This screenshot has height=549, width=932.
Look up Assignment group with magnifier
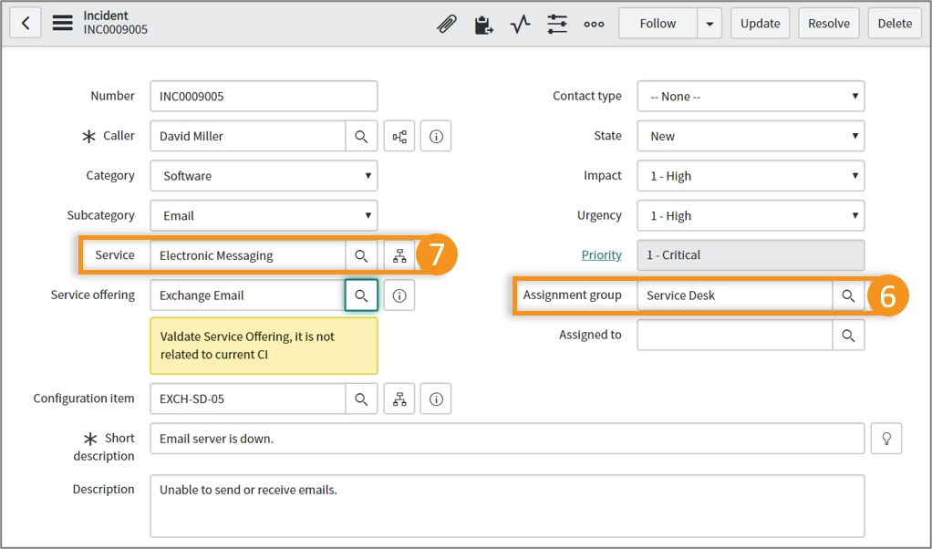[848, 295]
